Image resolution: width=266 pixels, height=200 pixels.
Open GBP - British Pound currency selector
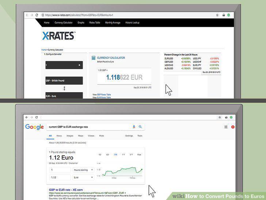(x=64, y=81)
